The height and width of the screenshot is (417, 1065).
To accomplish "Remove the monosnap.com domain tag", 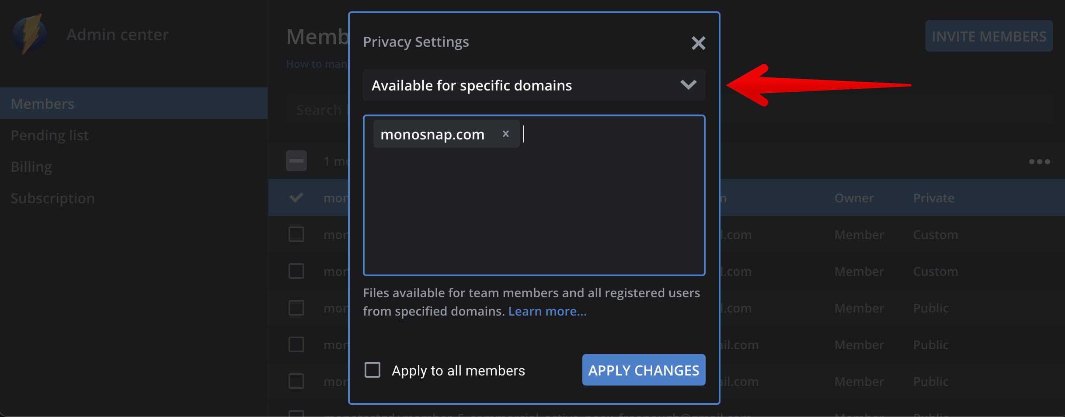I will (x=505, y=134).
